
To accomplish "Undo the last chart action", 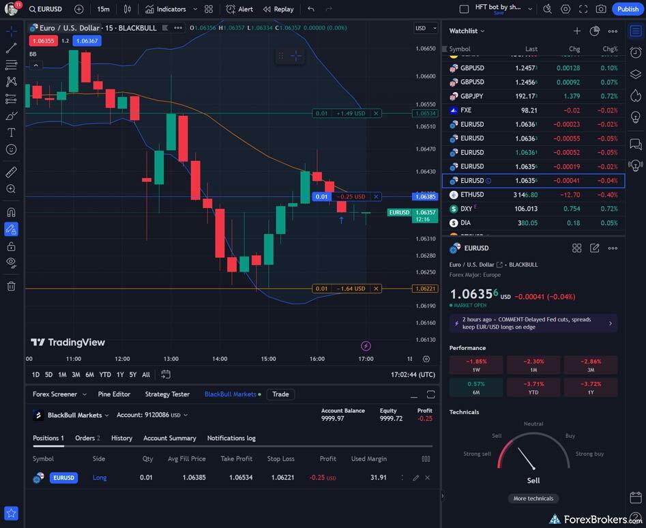I will coord(311,9).
